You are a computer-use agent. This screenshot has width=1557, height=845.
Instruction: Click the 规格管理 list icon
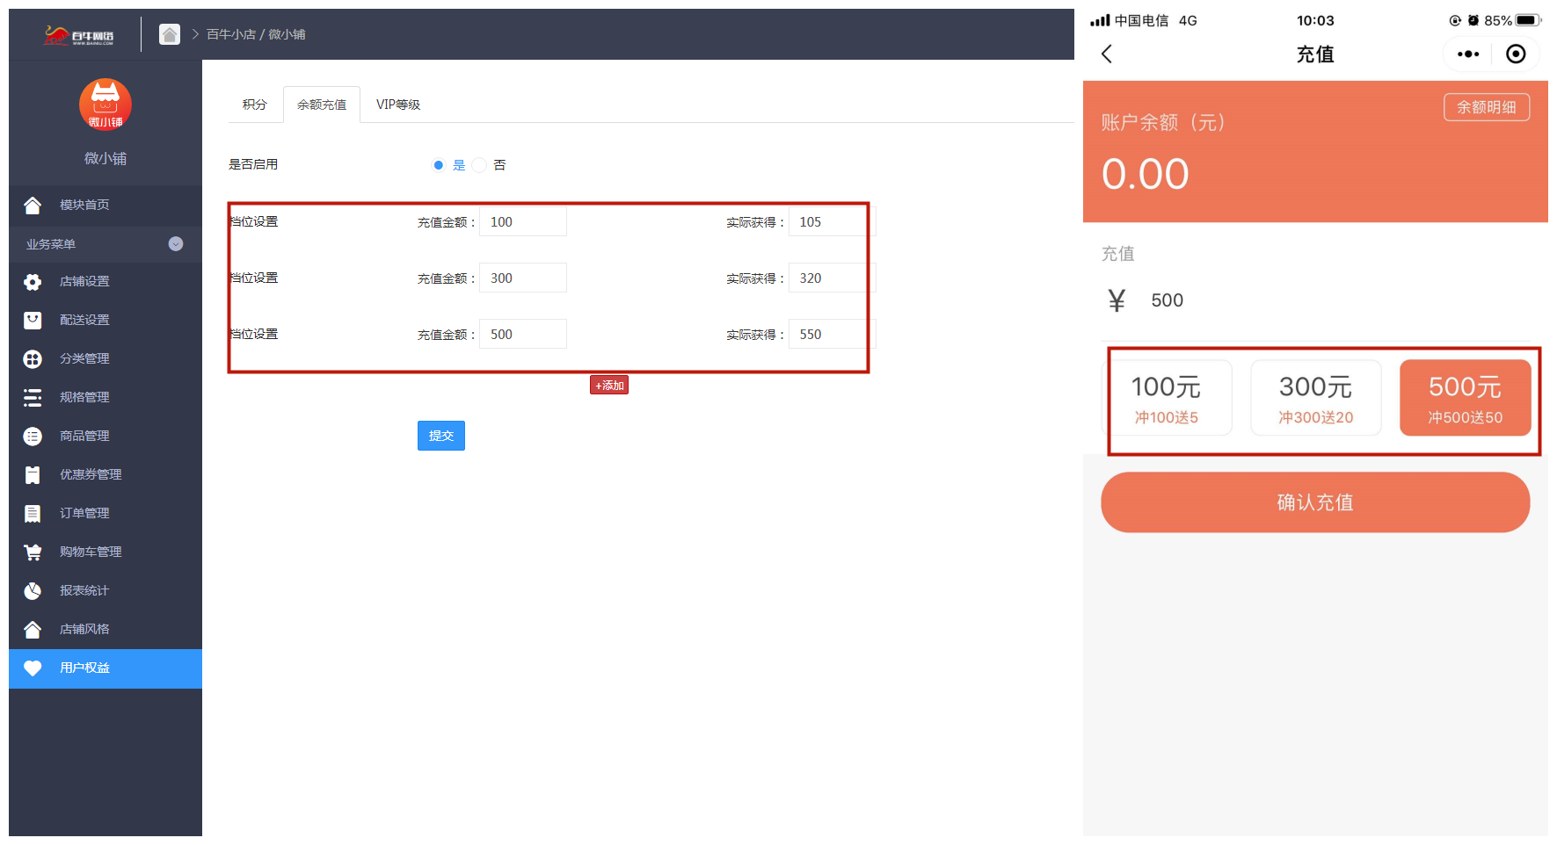pyautogui.click(x=33, y=398)
